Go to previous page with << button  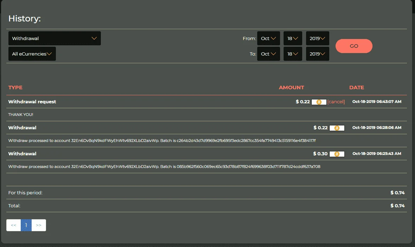tap(13, 225)
